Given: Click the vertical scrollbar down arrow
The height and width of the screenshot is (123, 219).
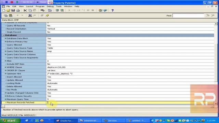Looking at the screenshot, I should pyautogui.click(x=216, y=104).
